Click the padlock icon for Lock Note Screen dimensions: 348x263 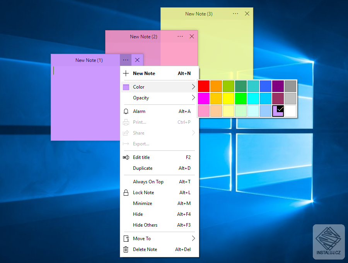126,193
